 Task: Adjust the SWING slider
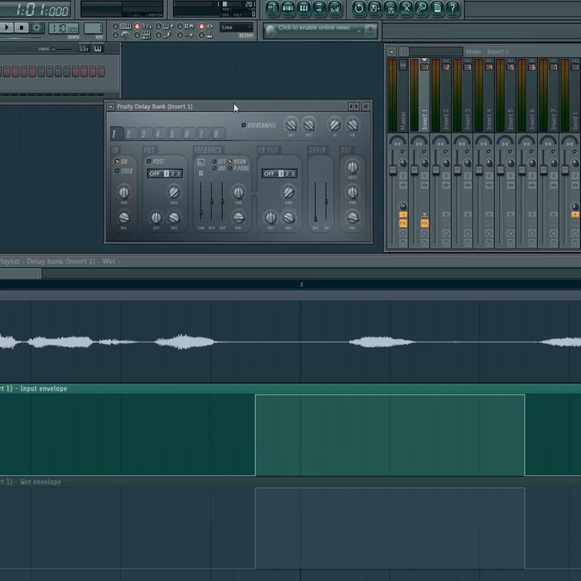61,48
